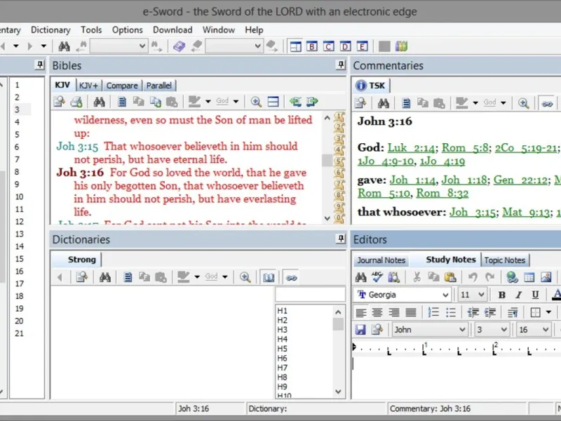Click the split-view icon in Bibles toolbar

click(273, 102)
